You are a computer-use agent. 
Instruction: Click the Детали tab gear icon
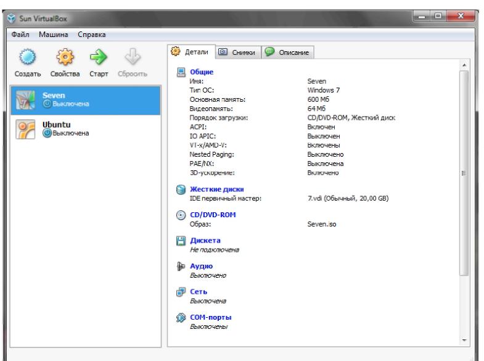pyautogui.click(x=176, y=51)
